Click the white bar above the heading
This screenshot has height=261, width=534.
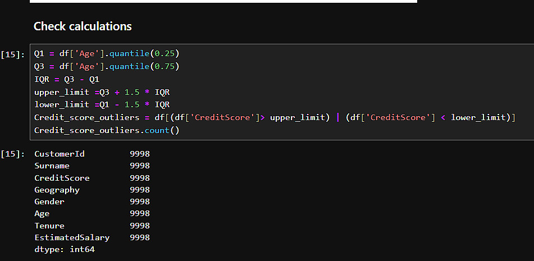(x=223, y=2)
